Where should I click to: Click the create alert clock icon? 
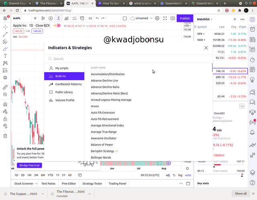(x=82, y=18)
